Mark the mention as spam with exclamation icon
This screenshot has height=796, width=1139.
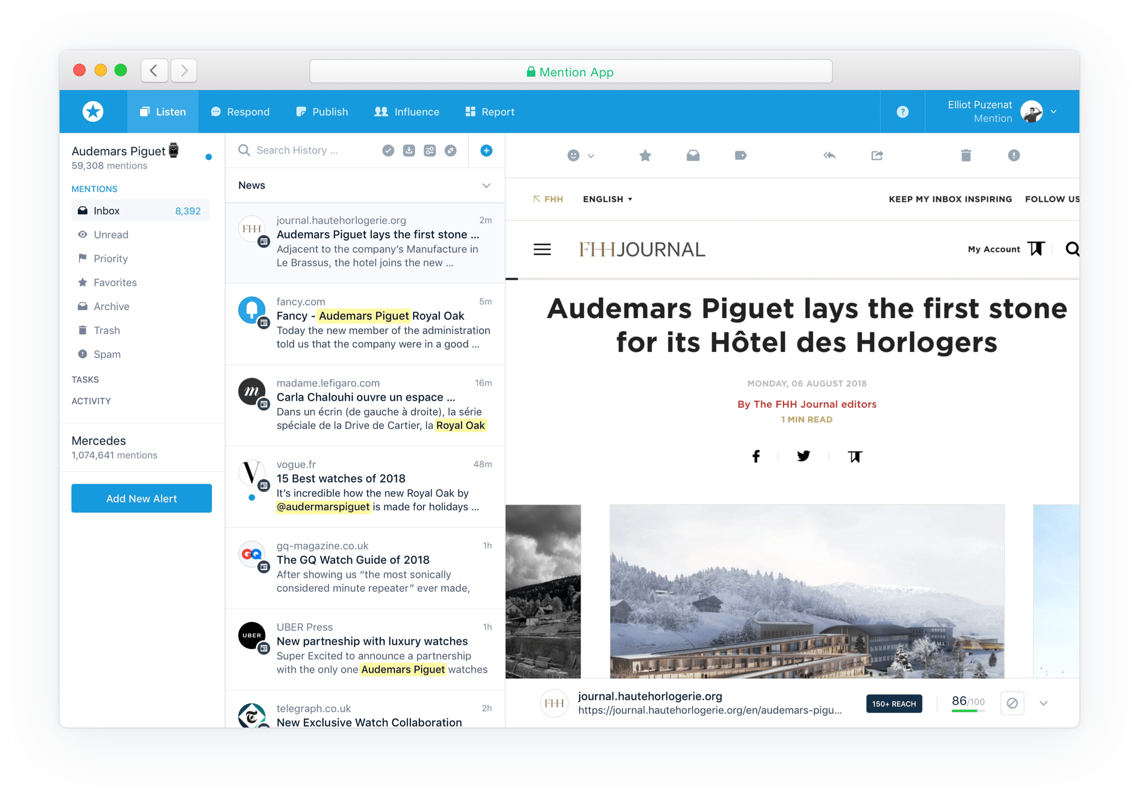(x=1013, y=155)
